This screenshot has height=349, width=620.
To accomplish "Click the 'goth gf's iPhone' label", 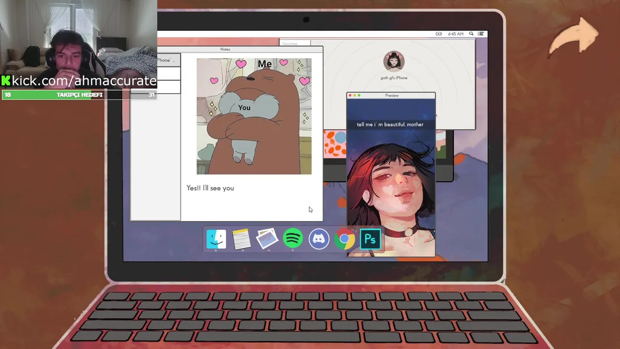I will coord(394,78).
